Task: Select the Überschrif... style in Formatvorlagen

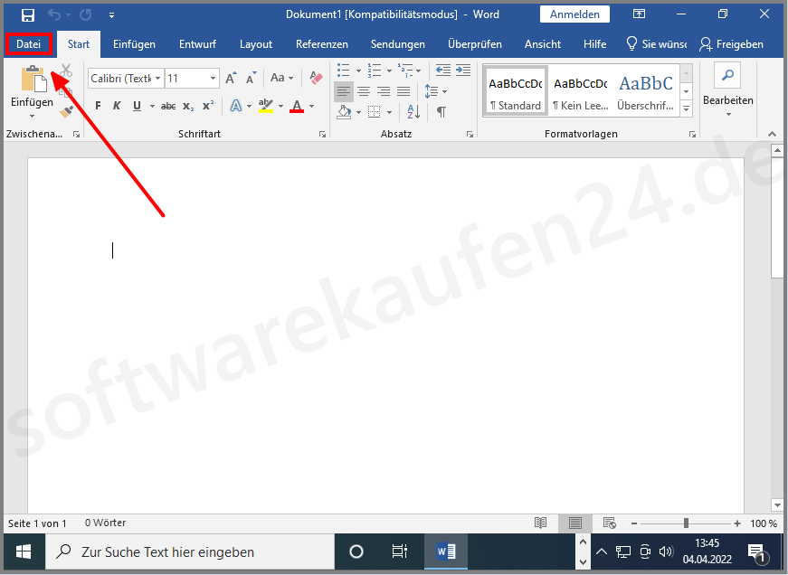Action: click(x=645, y=90)
